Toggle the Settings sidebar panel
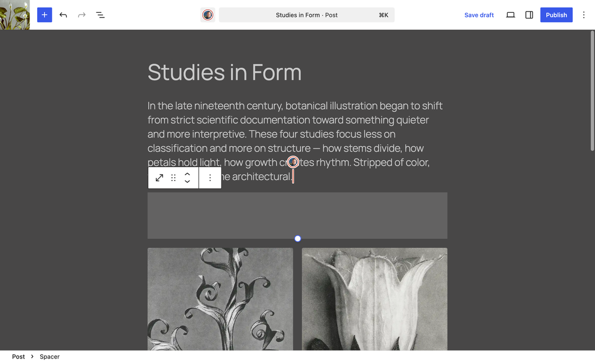The width and height of the screenshot is (595, 362). click(x=529, y=15)
